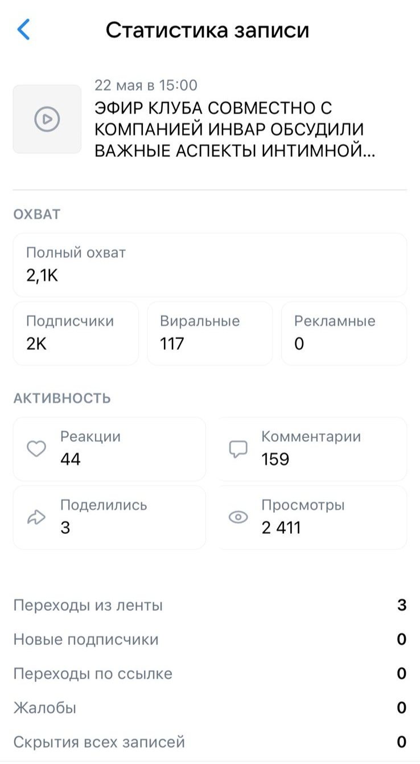
Task: Select the Виральные reach card
Action: (209, 333)
